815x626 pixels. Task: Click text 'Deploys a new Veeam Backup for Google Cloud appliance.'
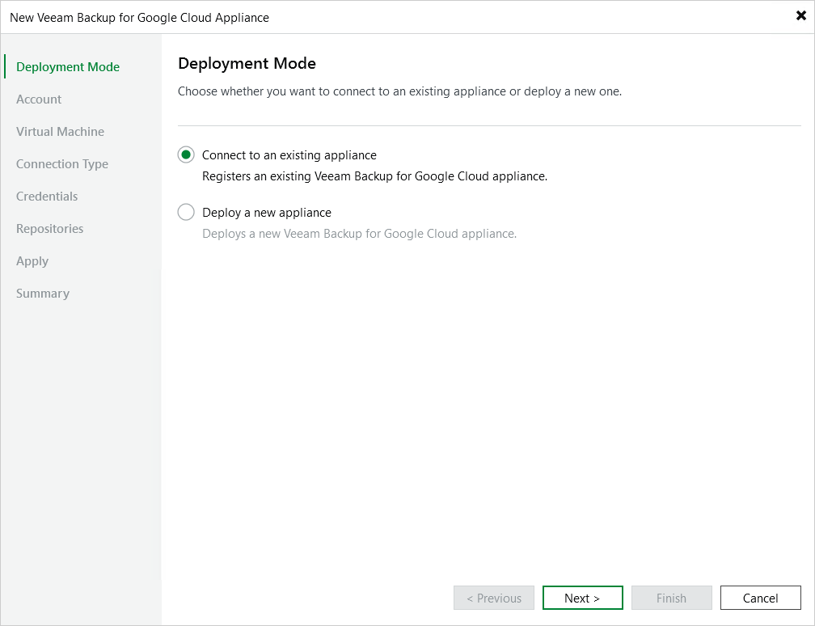(x=360, y=234)
